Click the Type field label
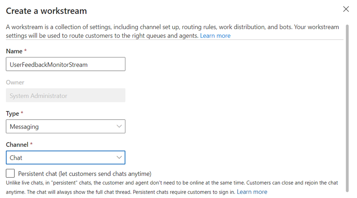The image size is (357, 198). pos(13,114)
